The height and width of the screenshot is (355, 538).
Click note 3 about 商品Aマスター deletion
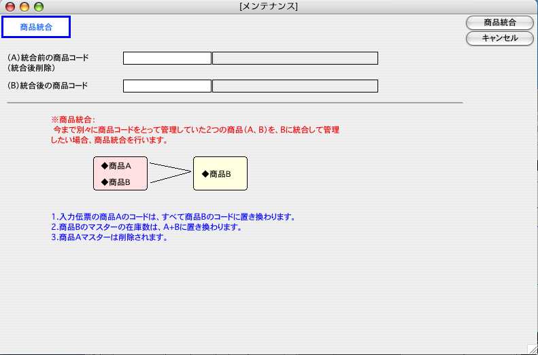[109, 237]
